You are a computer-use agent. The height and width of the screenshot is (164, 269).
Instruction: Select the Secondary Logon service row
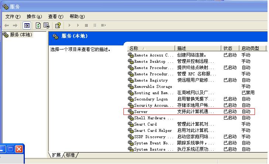point(151,99)
